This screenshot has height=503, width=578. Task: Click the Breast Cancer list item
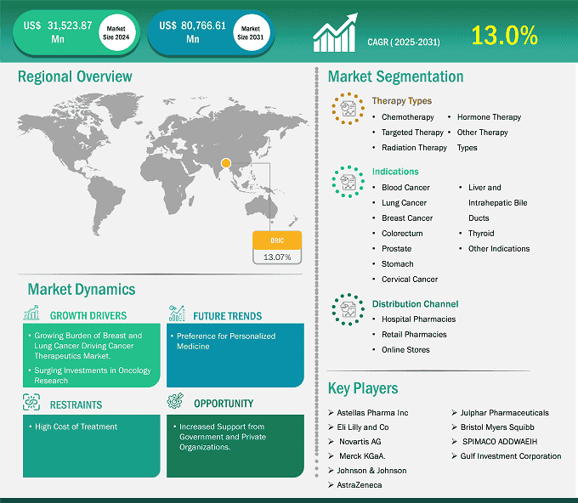tap(407, 218)
